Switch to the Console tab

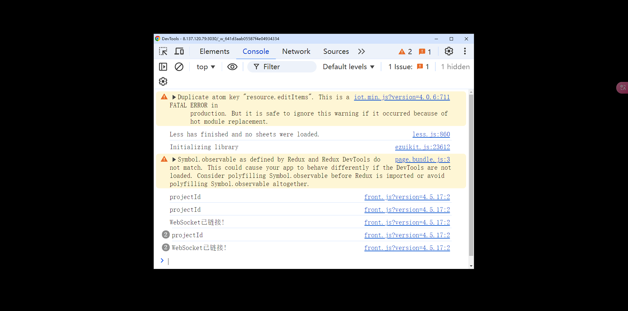coord(256,51)
